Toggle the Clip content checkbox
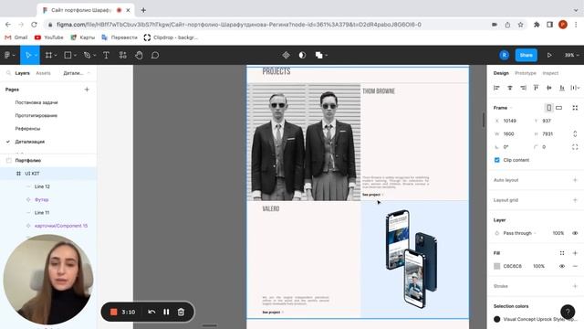The image size is (584, 329). pos(496,160)
